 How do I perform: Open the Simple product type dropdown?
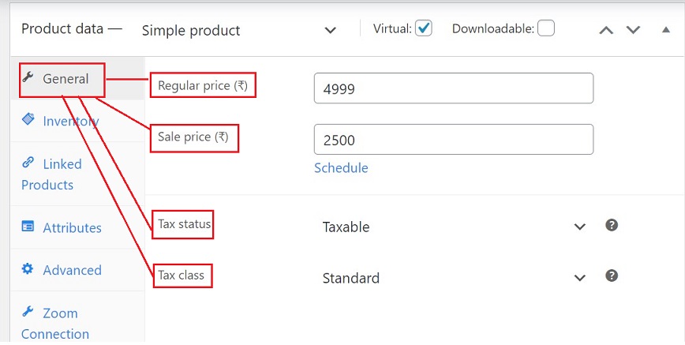240,30
